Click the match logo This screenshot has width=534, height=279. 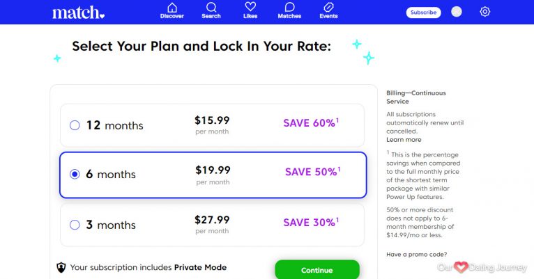coord(78,13)
